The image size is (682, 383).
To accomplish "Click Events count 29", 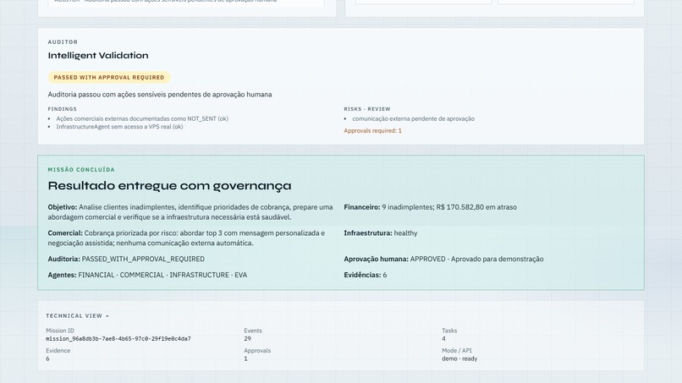I will click(247, 339).
